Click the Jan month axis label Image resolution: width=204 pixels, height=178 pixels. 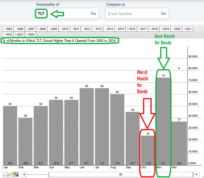click(x=6, y=167)
